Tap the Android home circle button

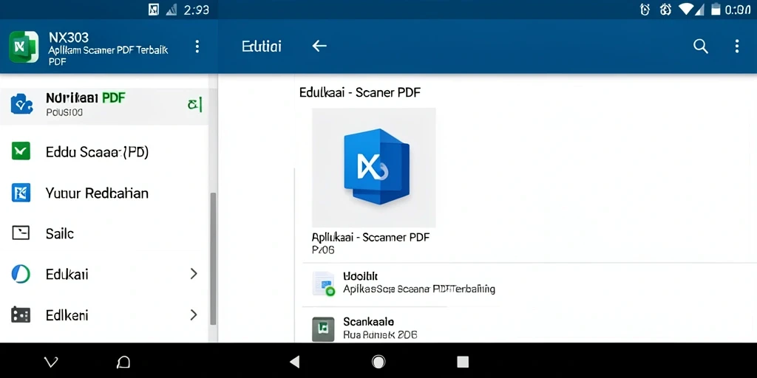(378, 362)
